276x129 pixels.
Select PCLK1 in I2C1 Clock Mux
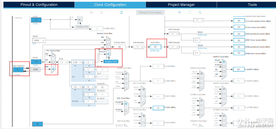click(x=144, y=89)
